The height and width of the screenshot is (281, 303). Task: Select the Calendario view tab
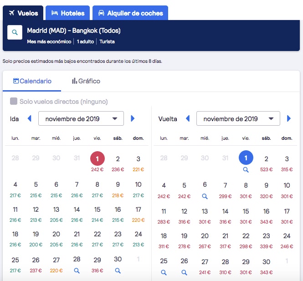click(x=32, y=81)
